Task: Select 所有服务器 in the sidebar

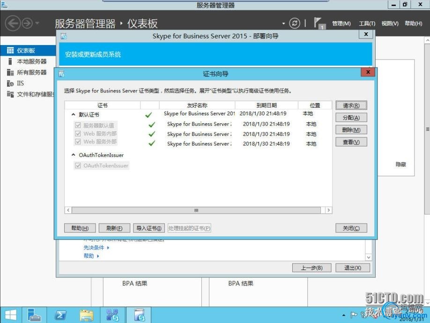Action: pos(28,73)
